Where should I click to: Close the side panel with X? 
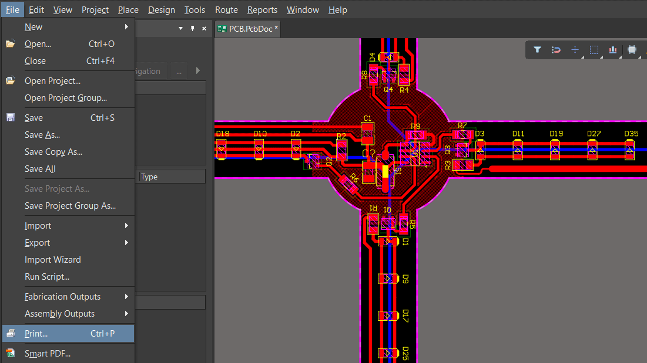click(204, 28)
